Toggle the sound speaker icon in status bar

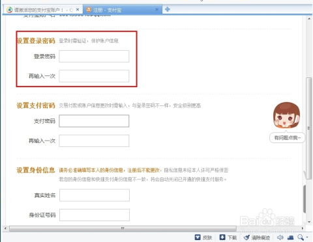[x=280, y=237]
